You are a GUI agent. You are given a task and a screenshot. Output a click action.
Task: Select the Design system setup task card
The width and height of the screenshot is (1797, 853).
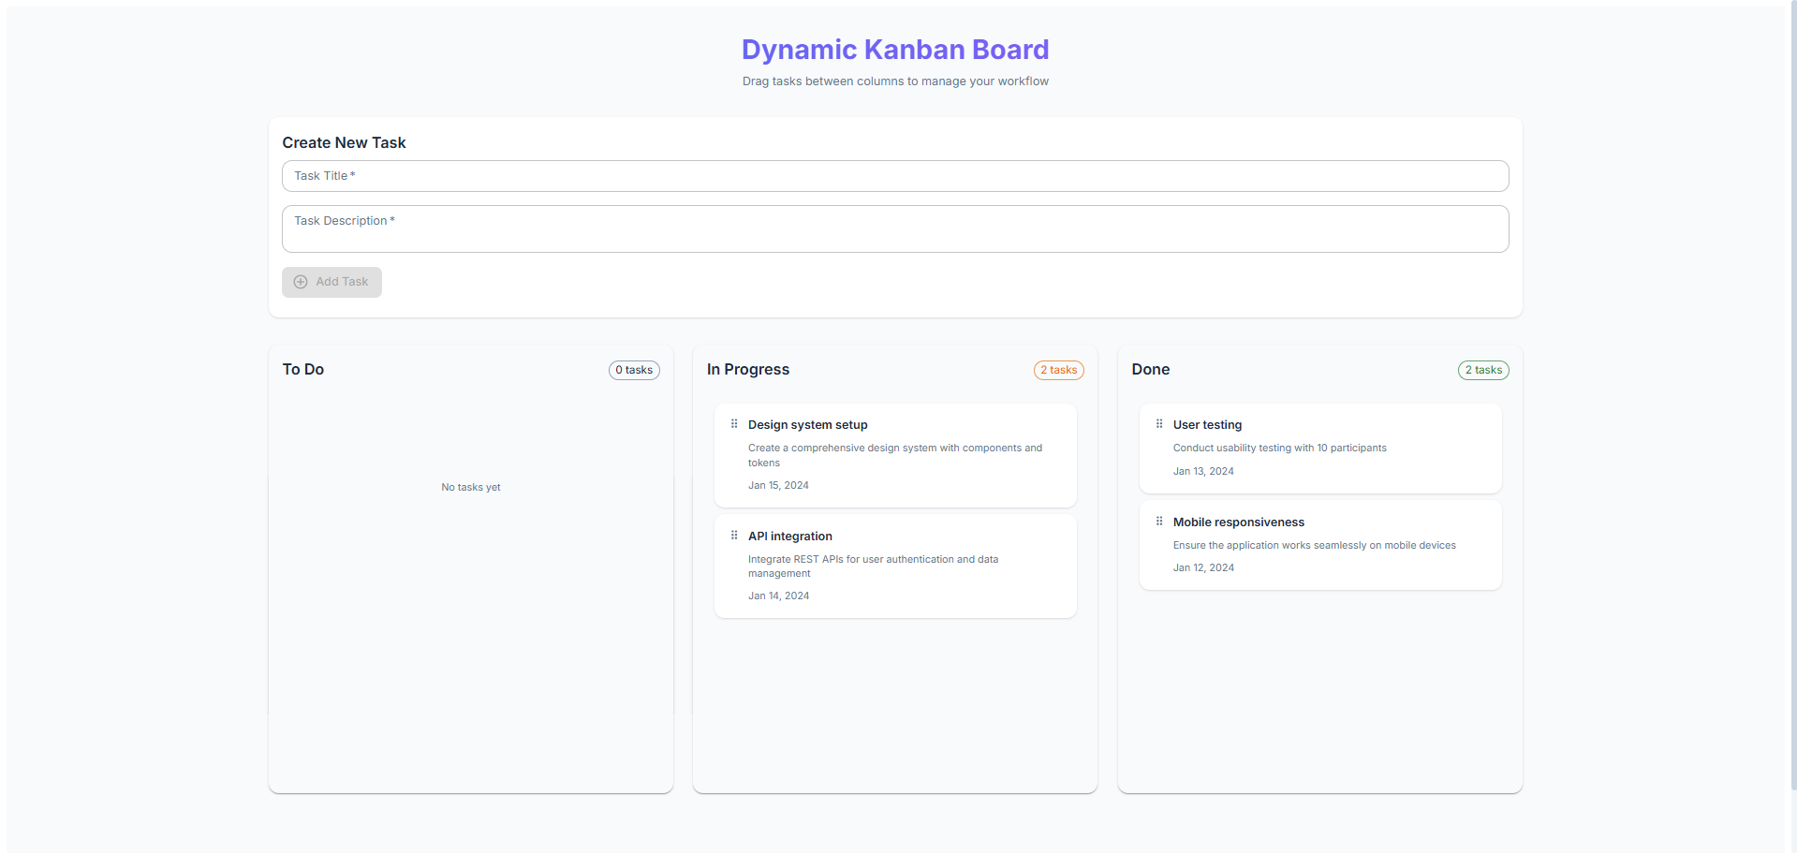tap(894, 455)
